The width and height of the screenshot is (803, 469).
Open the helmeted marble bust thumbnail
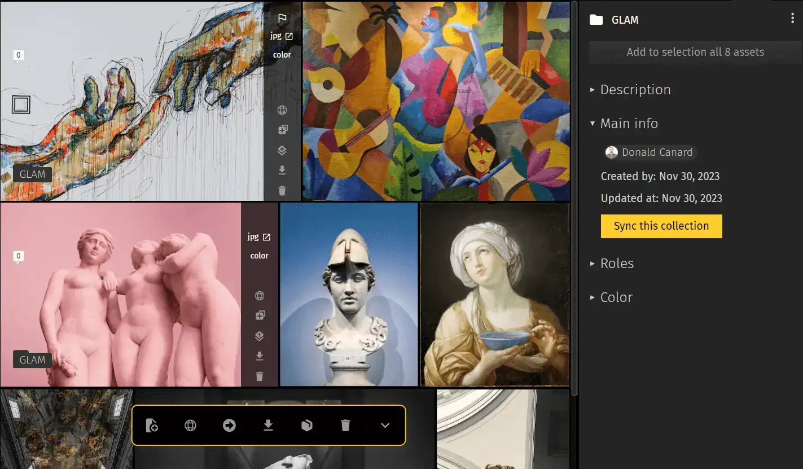click(x=349, y=294)
